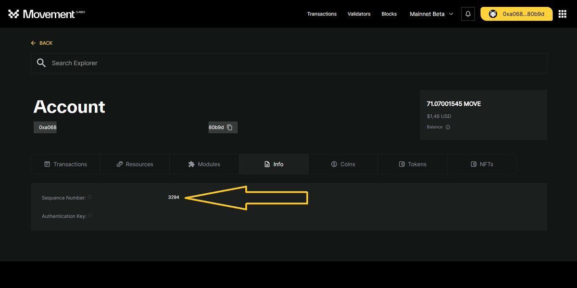This screenshot has width=577, height=288.
Task: Click the Coins tab coin icon
Action: [333, 164]
